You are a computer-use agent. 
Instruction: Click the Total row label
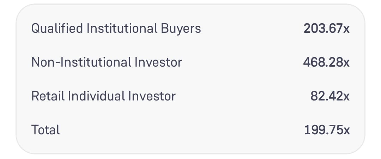(46, 130)
